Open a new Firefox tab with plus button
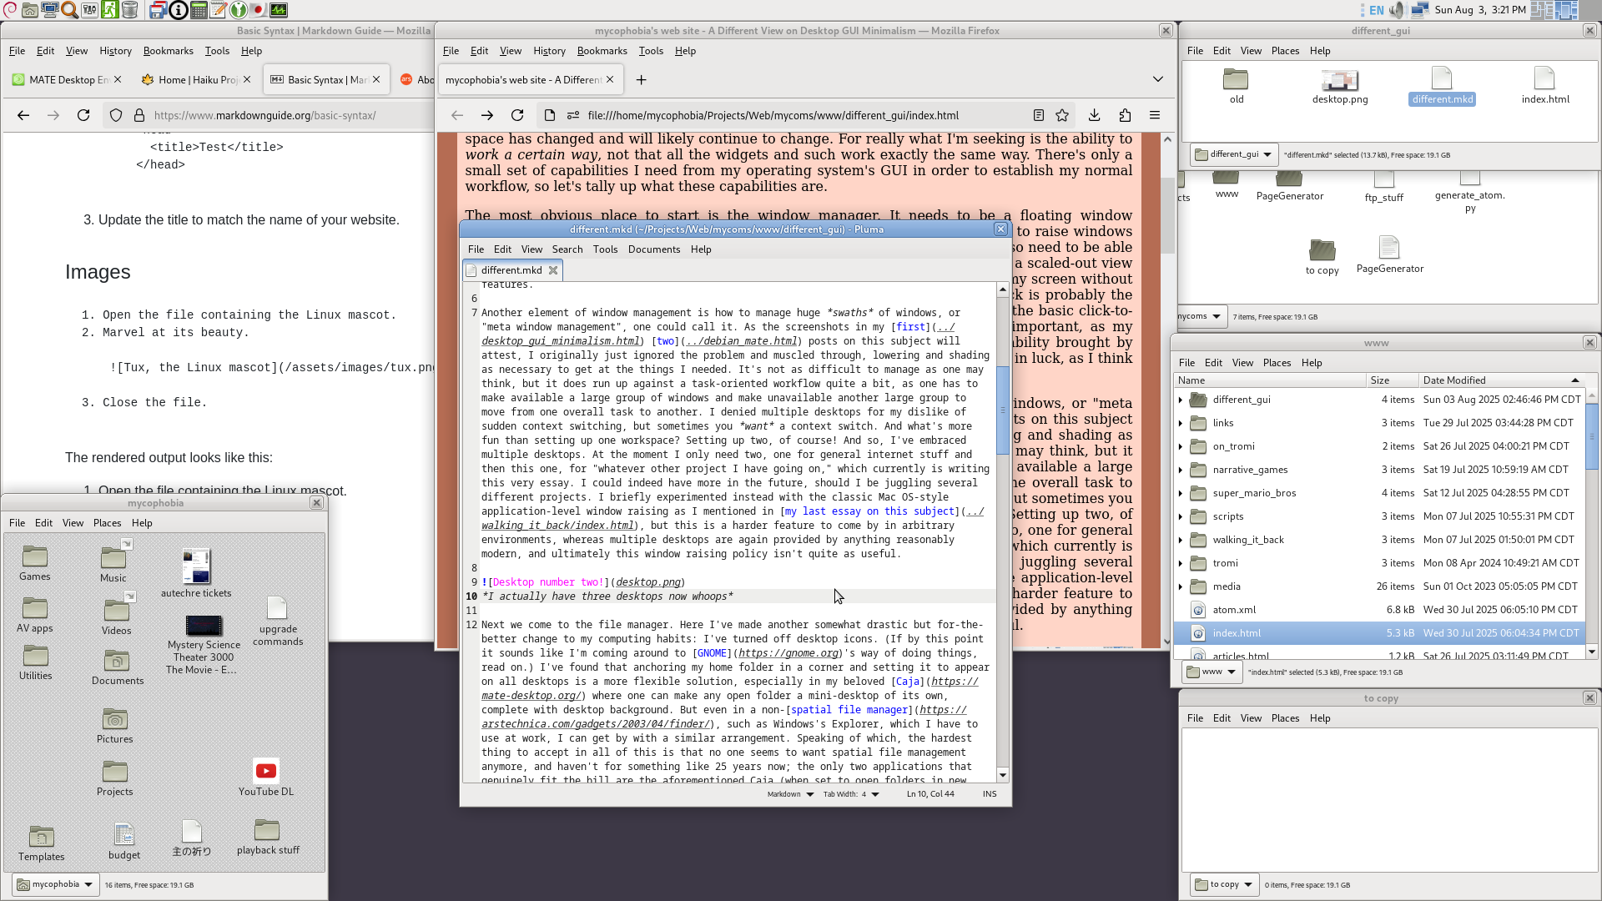This screenshot has height=901, width=1602. [641, 80]
